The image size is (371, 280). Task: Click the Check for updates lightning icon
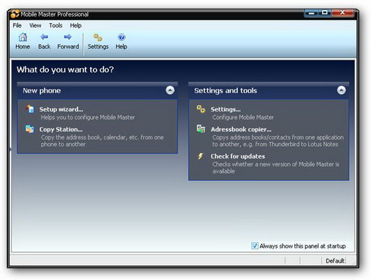pyautogui.click(x=201, y=156)
